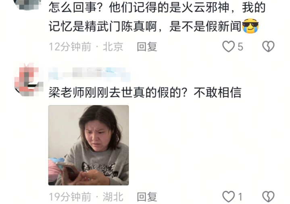This screenshot has height=204, width=290.
Task: Tap the 湖北 location label
Action: pos(113,197)
